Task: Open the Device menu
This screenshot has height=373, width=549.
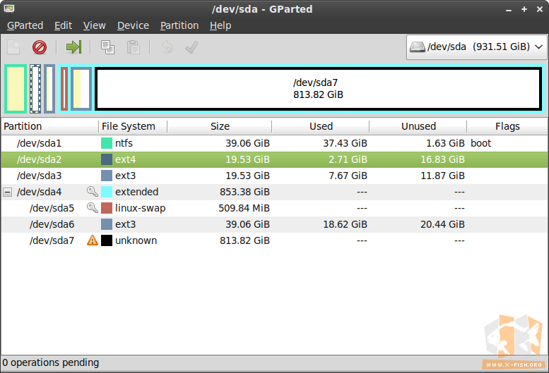Action: tap(133, 25)
